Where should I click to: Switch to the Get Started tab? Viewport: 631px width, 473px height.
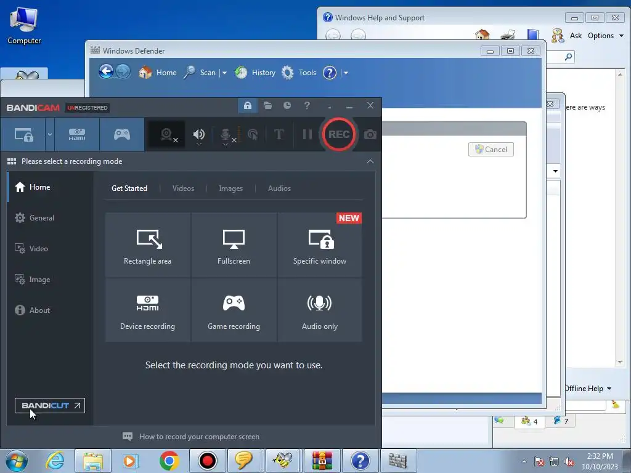click(129, 188)
